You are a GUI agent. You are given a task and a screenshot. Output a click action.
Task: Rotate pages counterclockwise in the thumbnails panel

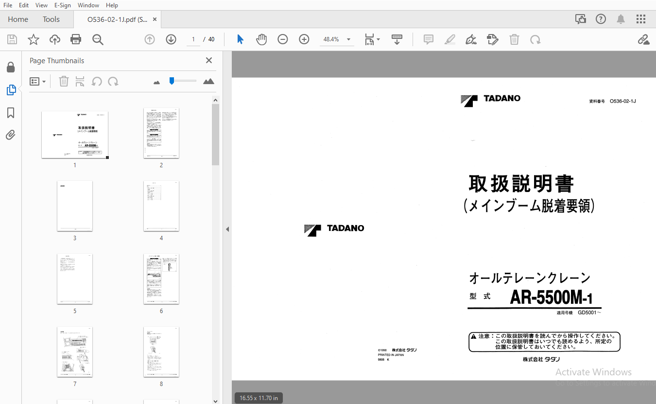click(97, 81)
